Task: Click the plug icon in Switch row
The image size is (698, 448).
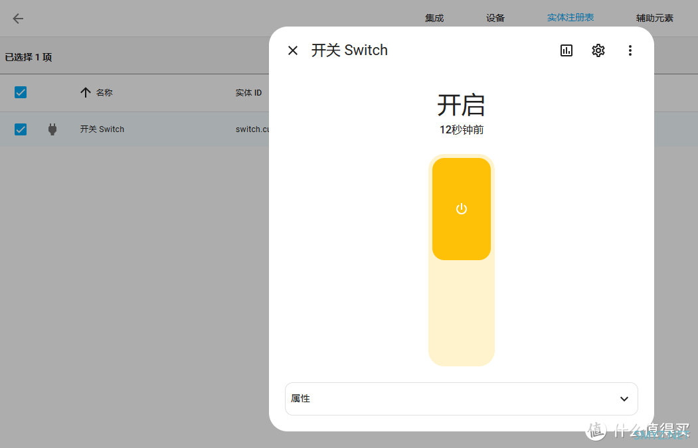Action: [x=52, y=129]
